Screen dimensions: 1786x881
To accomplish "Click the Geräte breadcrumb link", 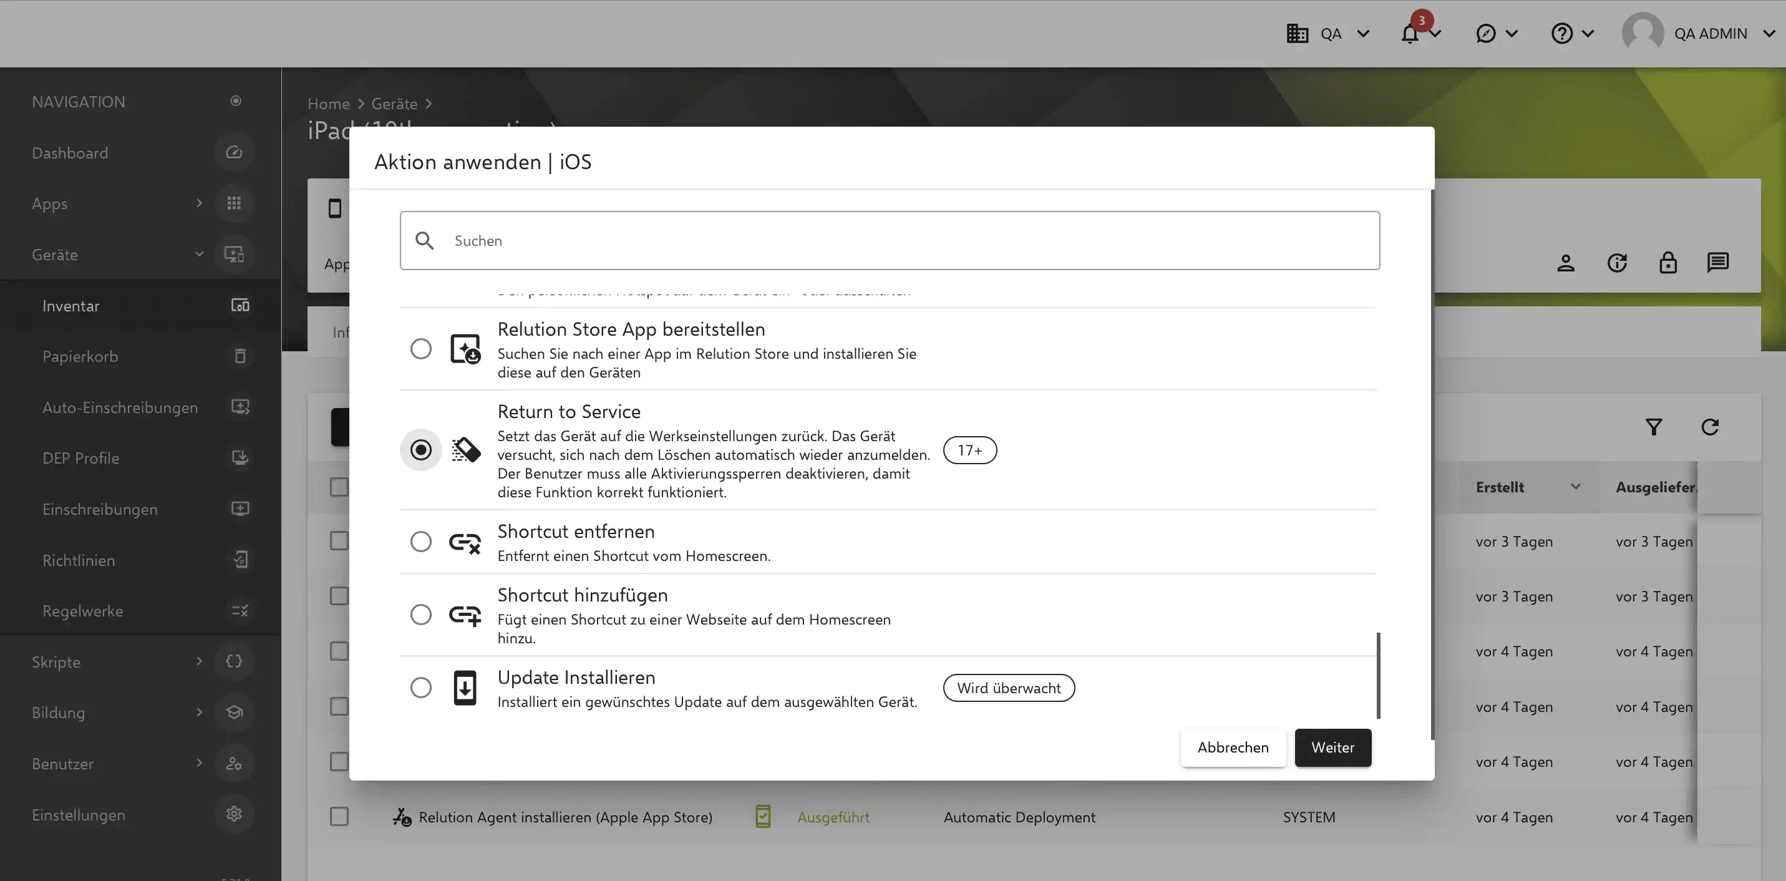I will [x=394, y=104].
